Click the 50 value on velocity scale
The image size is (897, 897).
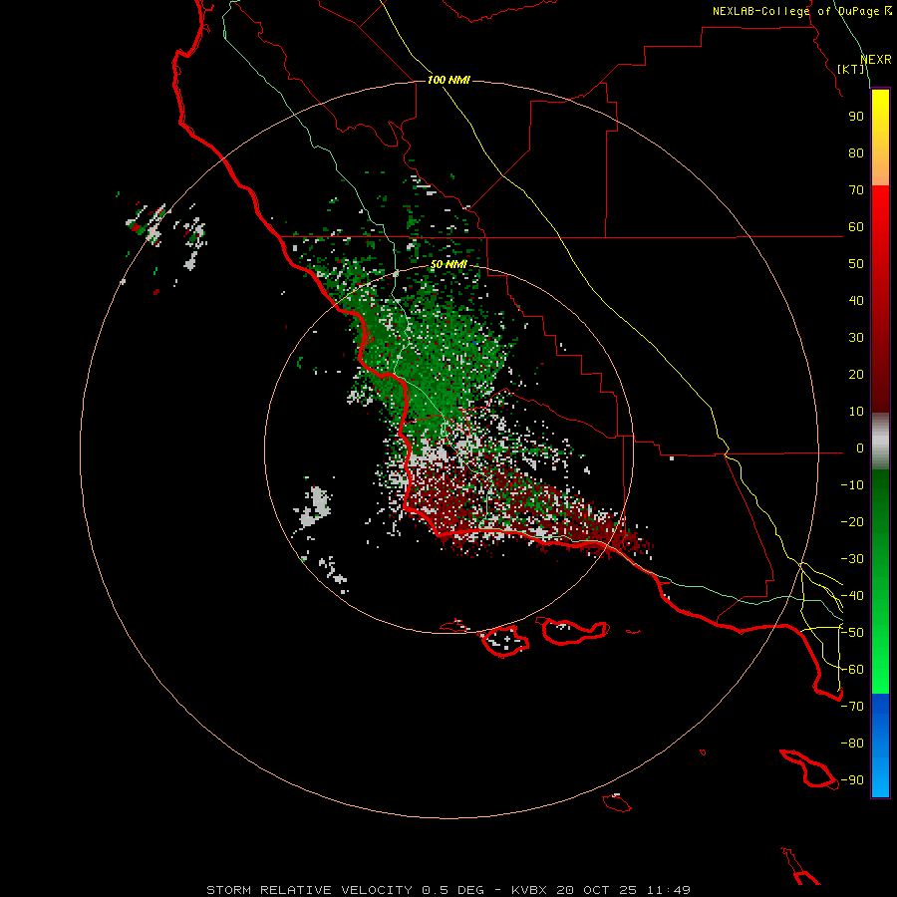pyautogui.click(x=856, y=264)
